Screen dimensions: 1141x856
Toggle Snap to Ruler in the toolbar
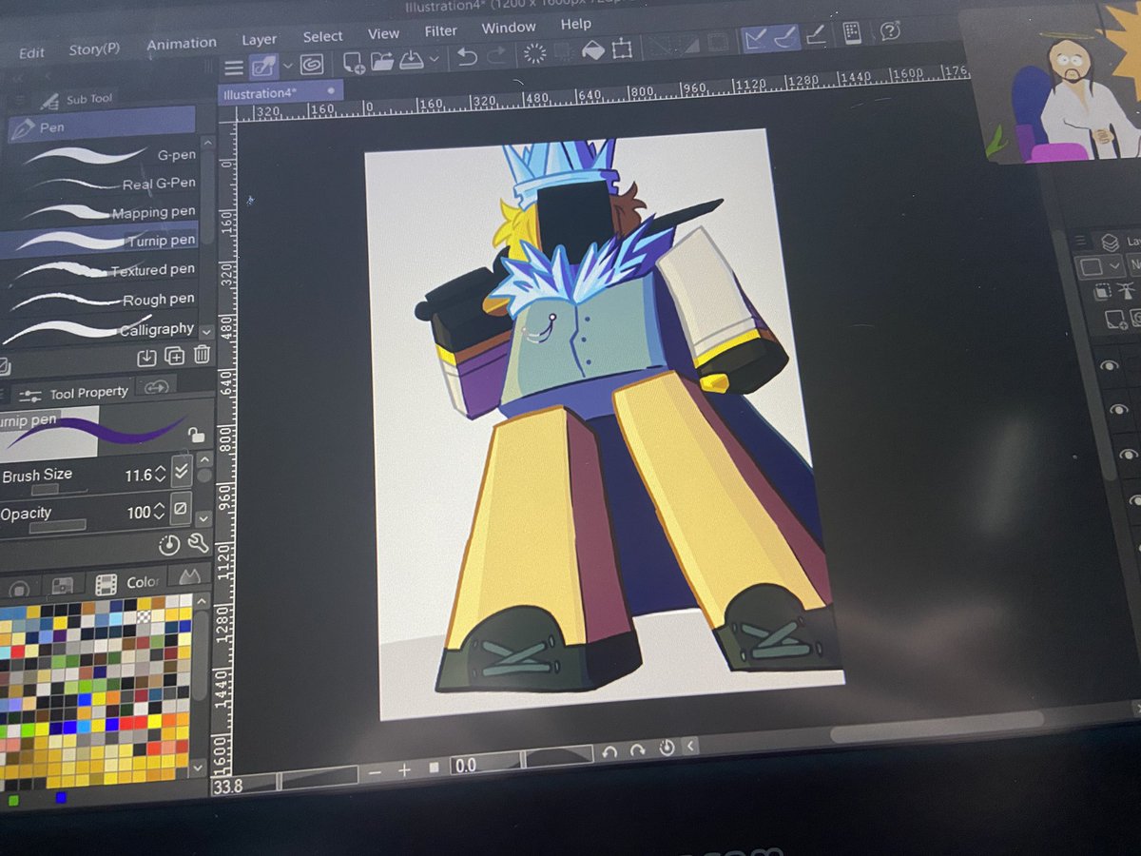point(756,39)
